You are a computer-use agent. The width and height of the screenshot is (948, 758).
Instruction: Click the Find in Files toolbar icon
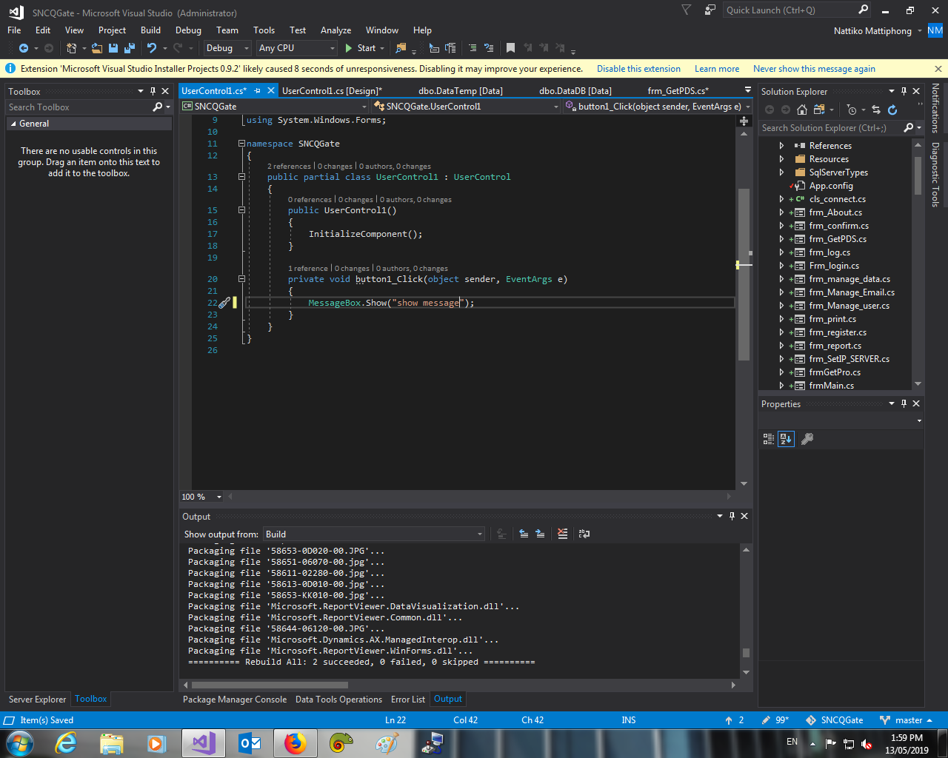tap(401, 48)
